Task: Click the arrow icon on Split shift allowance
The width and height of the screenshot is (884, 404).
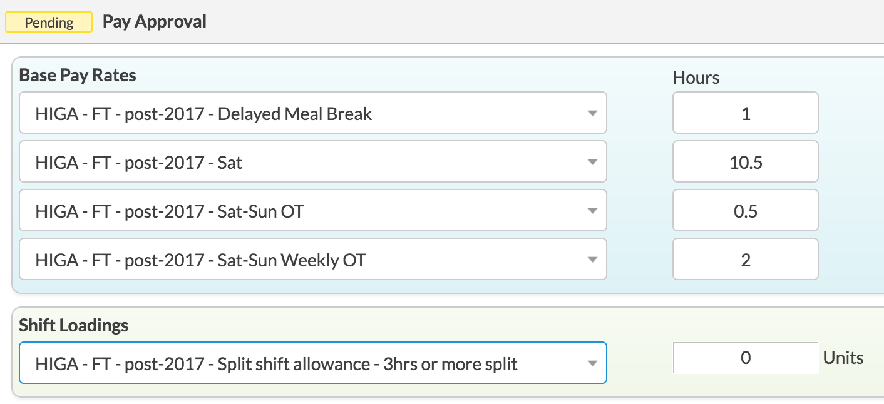Action: point(592,363)
